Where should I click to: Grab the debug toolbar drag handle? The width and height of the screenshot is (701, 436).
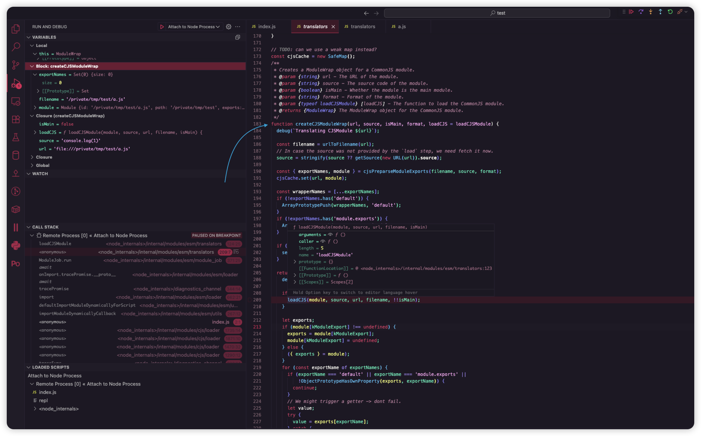coord(624,12)
